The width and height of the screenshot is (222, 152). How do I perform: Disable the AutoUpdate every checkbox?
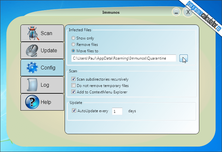74,111
